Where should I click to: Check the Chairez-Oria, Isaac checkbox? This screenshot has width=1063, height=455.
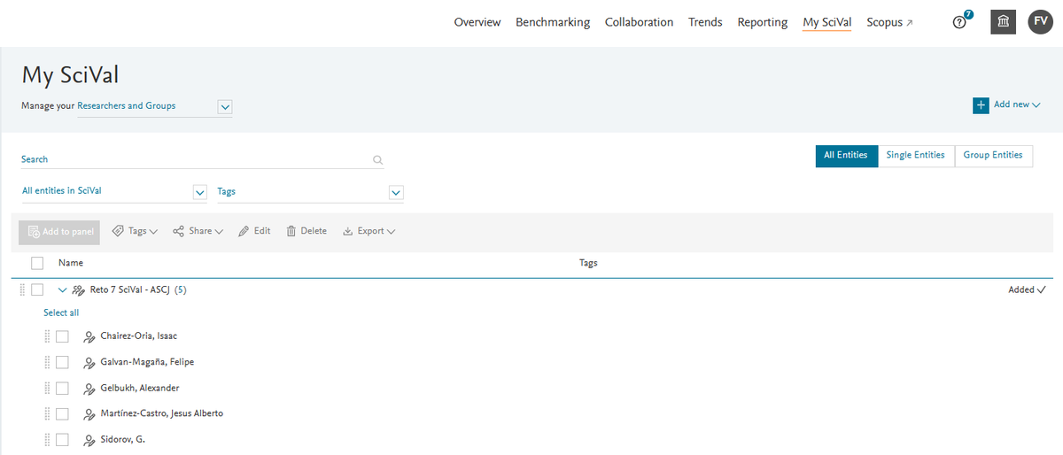pyautogui.click(x=62, y=336)
